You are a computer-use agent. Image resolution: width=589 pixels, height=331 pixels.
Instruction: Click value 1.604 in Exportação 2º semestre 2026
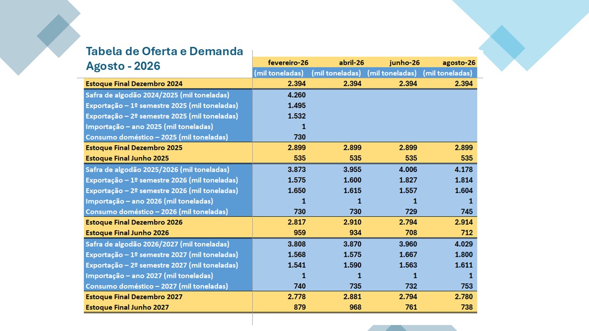click(x=464, y=191)
